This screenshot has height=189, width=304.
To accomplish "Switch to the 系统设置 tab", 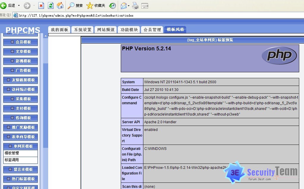I will pos(83,30).
